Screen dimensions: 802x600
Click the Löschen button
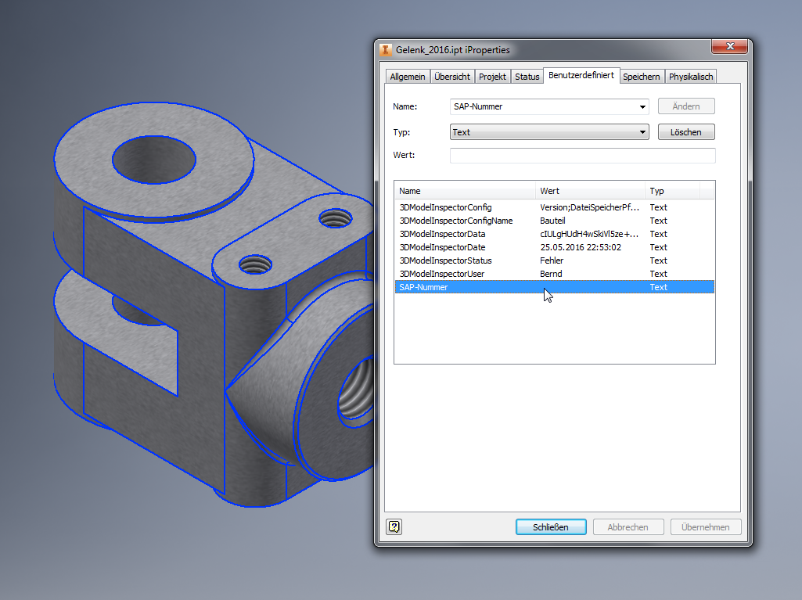[x=686, y=132]
